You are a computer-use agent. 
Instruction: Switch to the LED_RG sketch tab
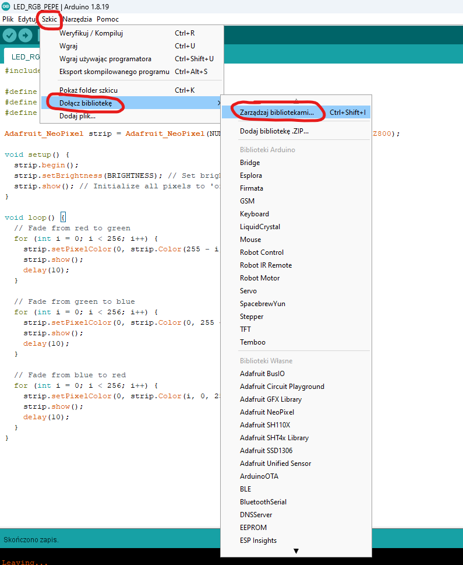tap(23, 57)
